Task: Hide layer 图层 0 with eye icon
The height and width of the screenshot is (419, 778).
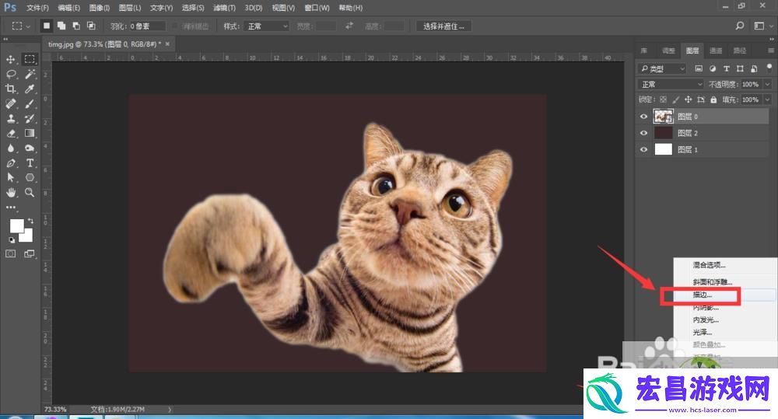Action: click(644, 117)
